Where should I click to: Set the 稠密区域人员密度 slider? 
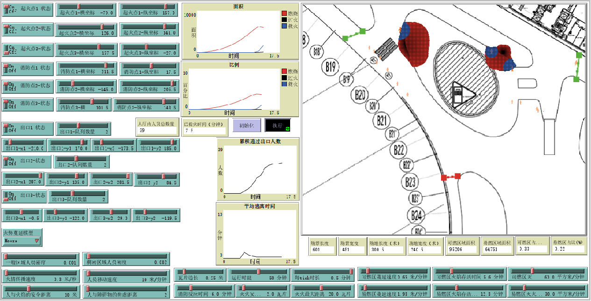(x=126, y=259)
